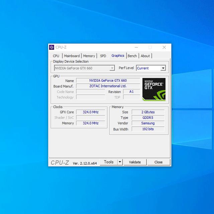Click the empty Code Name field

tap(91, 92)
